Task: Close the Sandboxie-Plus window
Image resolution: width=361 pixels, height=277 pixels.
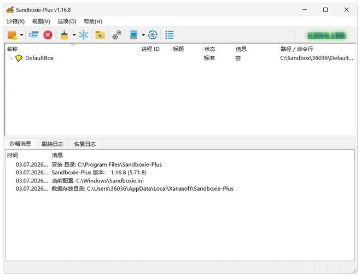Action: click(x=346, y=10)
